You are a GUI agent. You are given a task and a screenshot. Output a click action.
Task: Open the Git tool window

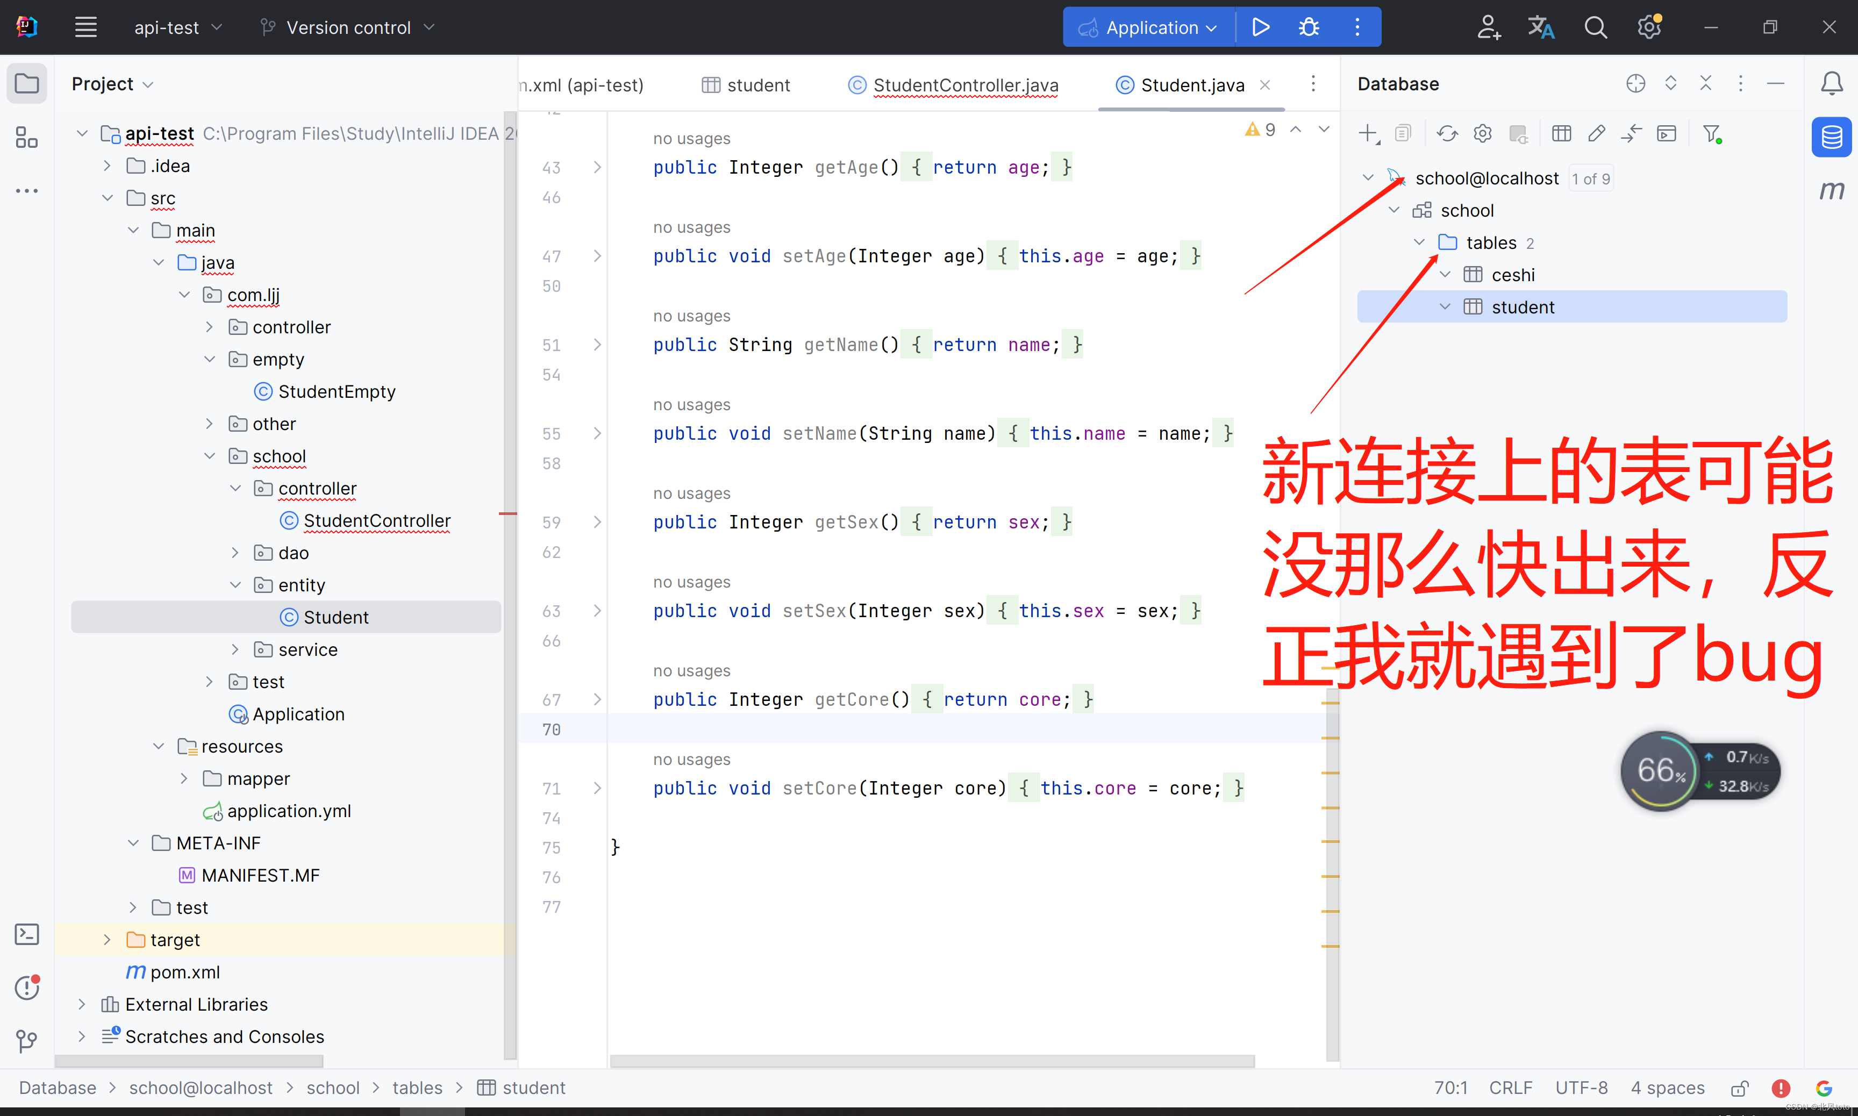click(x=27, y=1041)
